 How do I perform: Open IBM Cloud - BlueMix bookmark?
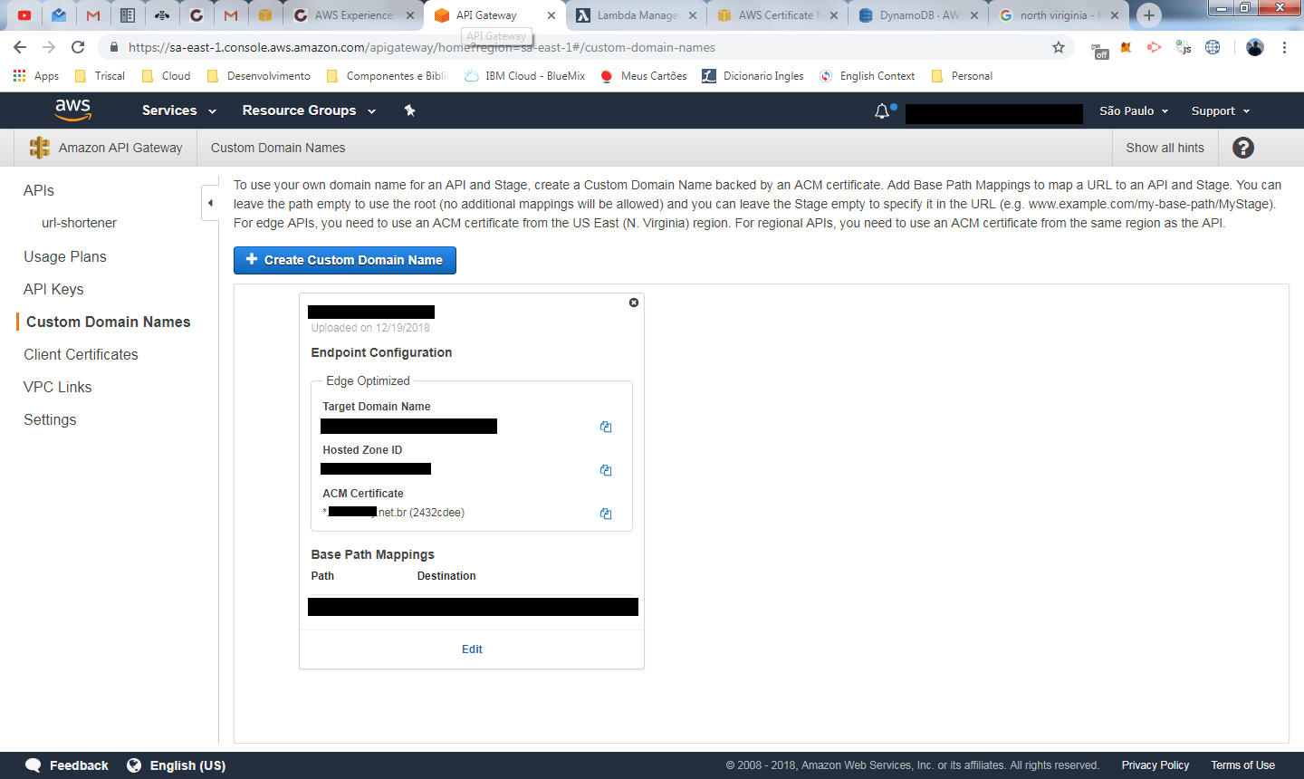(x=524, y=76)
